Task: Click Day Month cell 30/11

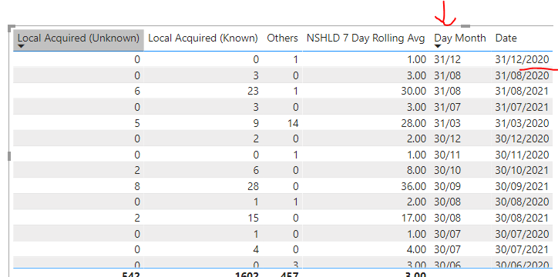Action: 447,155
